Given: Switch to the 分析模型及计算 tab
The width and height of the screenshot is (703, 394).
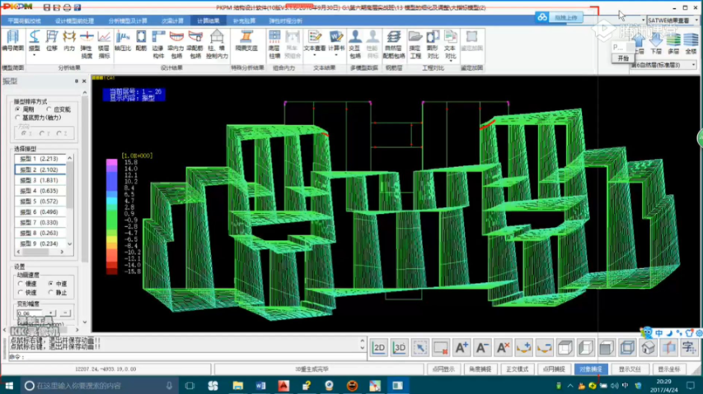Looking at the screenshot, I should coord(128,21).
